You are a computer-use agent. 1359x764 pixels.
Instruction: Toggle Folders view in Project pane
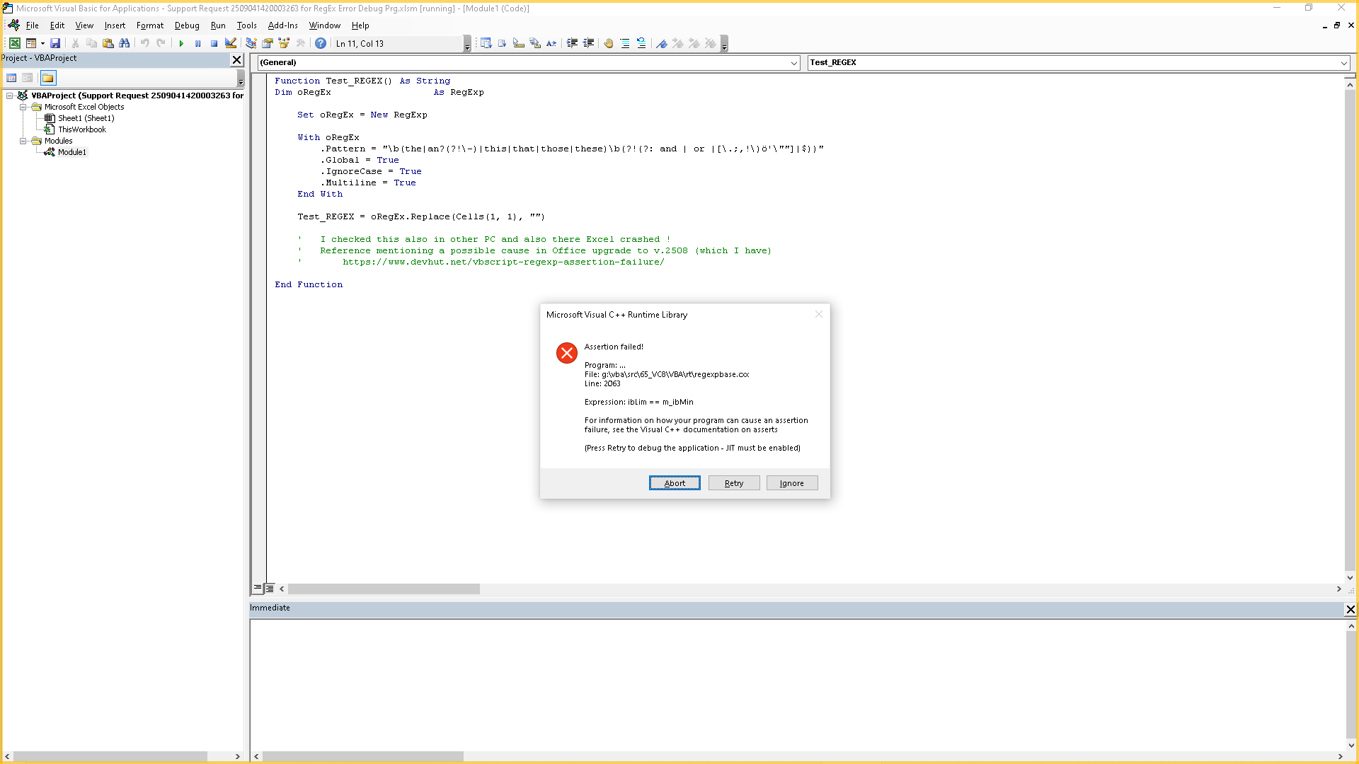click(48, 78)
